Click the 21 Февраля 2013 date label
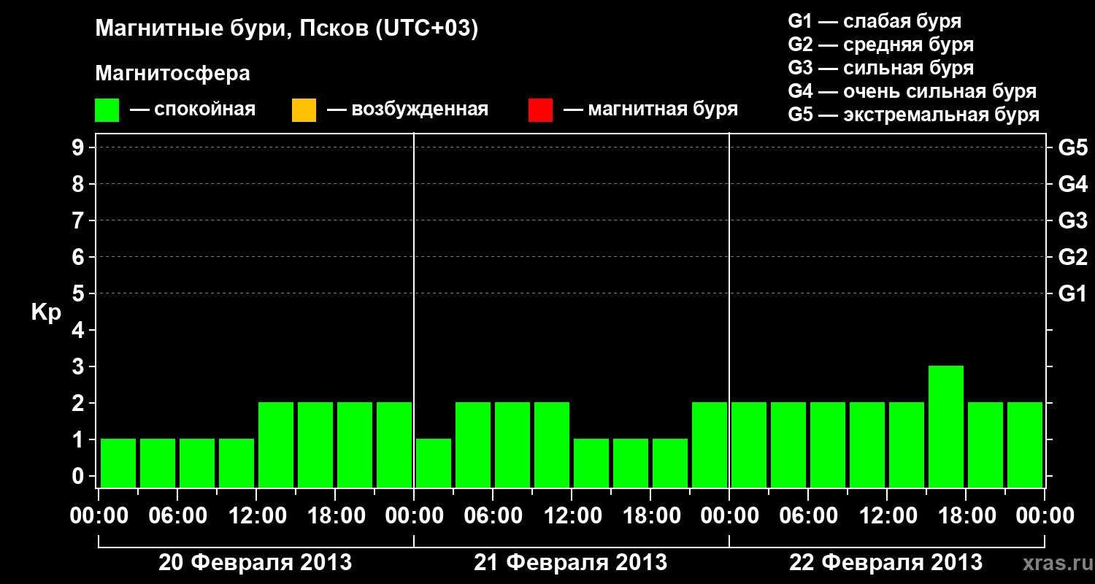This screenshot has height=584, width=1095. [571, 563]
